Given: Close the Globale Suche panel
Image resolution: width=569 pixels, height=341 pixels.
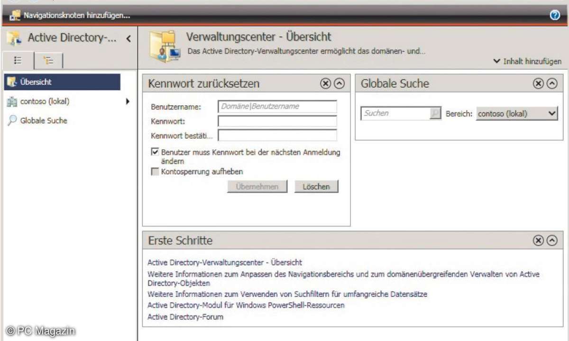Looking at the screenshot, I should (x=538, y=84).
